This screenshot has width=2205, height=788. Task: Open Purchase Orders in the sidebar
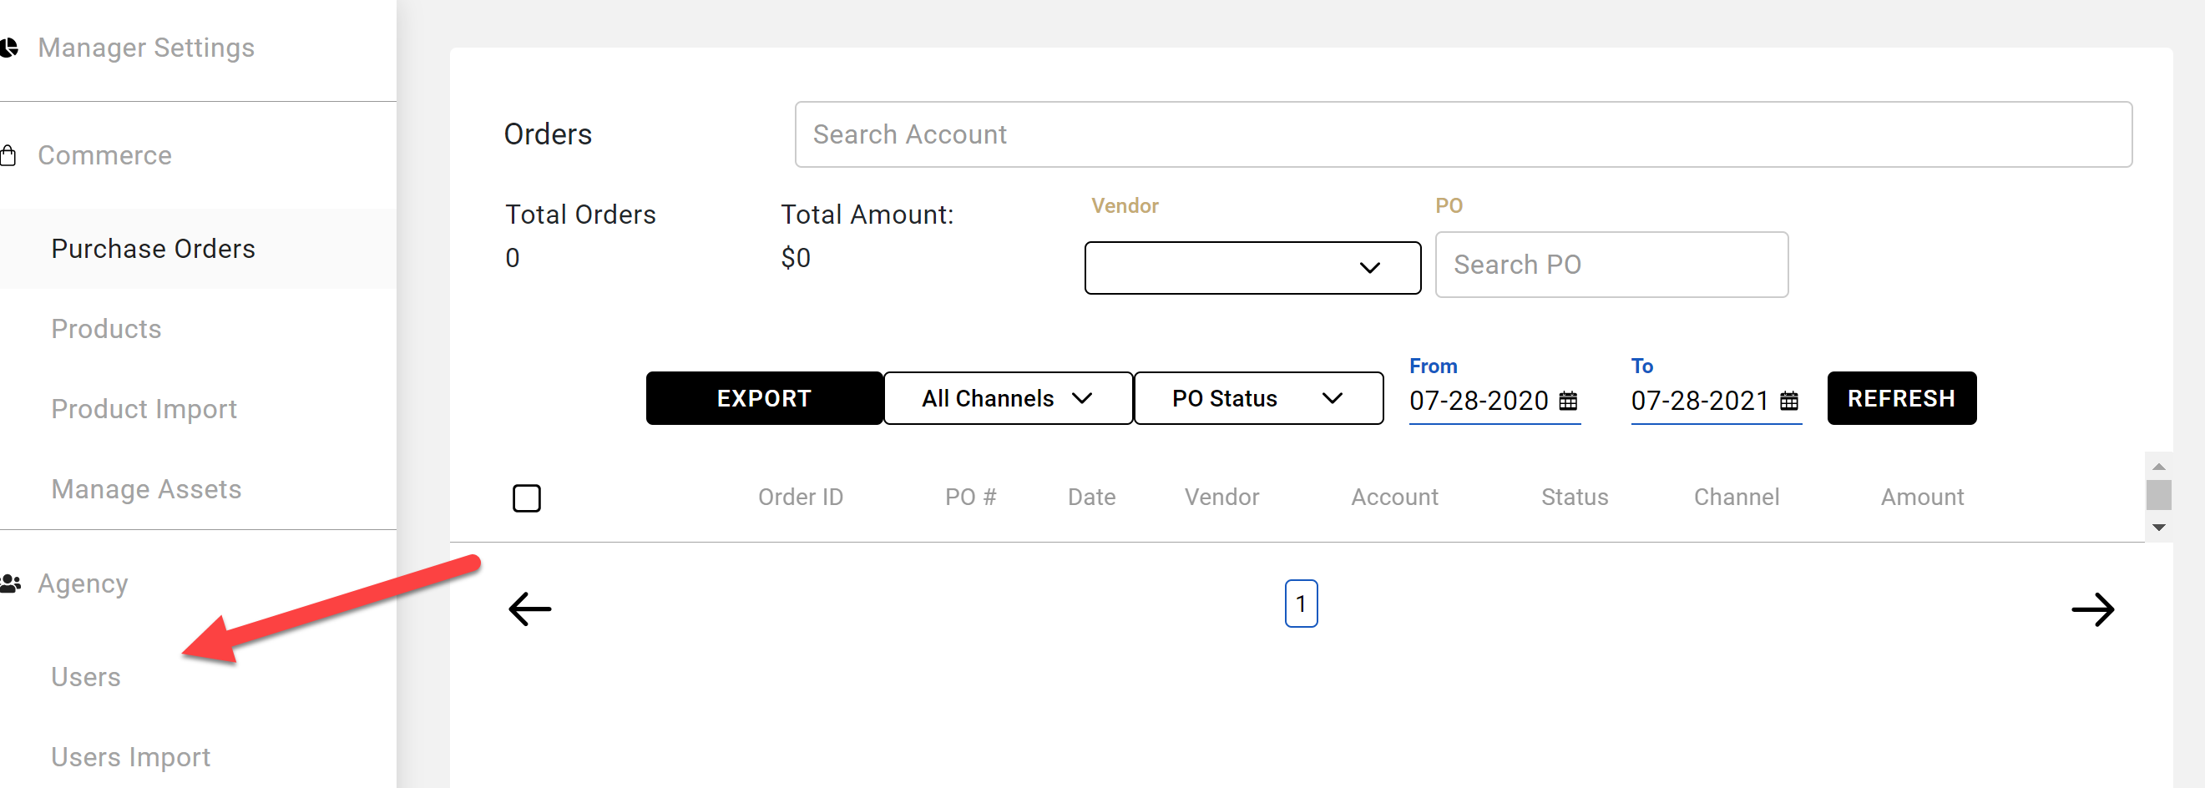point(154,249)
